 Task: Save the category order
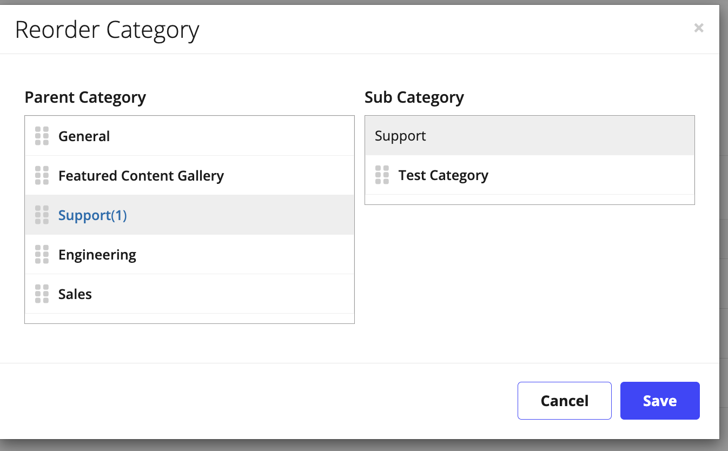(660, 401)
